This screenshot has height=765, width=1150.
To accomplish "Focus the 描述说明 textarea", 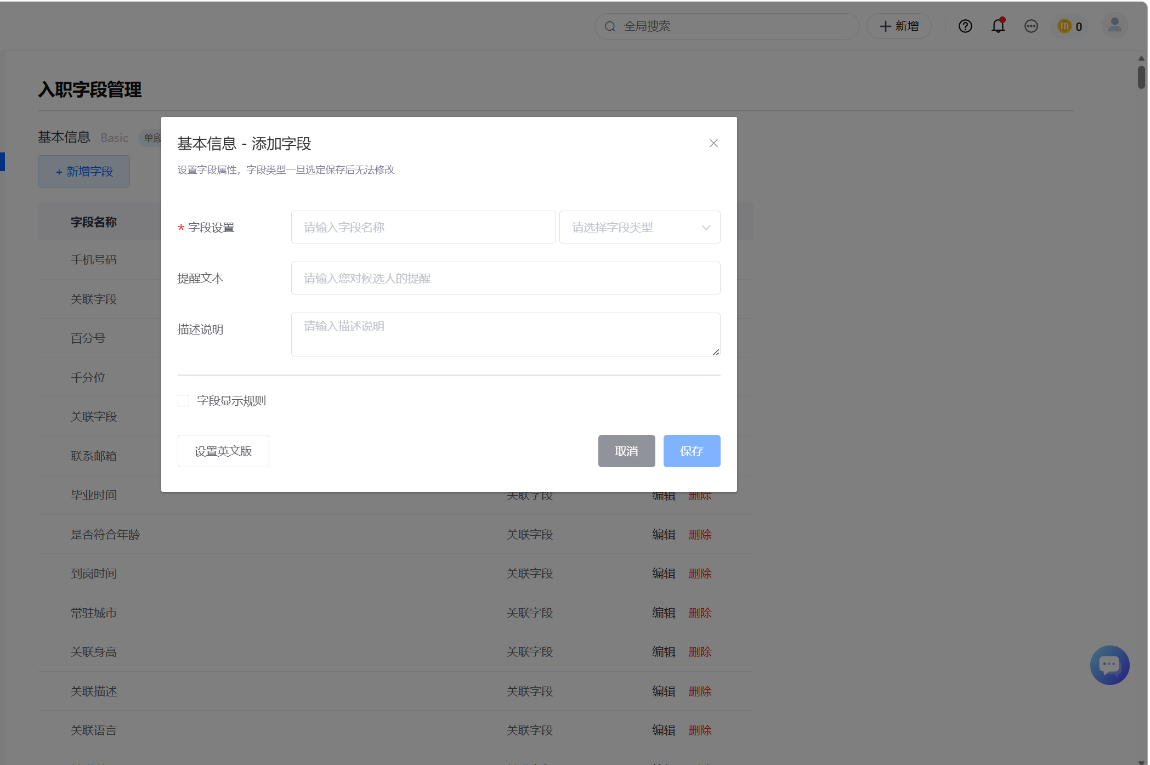I will point(506,335).
